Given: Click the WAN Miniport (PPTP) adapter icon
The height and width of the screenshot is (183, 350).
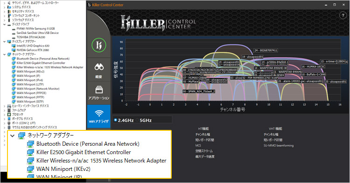Looking at the screenshot, I should [14, 97].
